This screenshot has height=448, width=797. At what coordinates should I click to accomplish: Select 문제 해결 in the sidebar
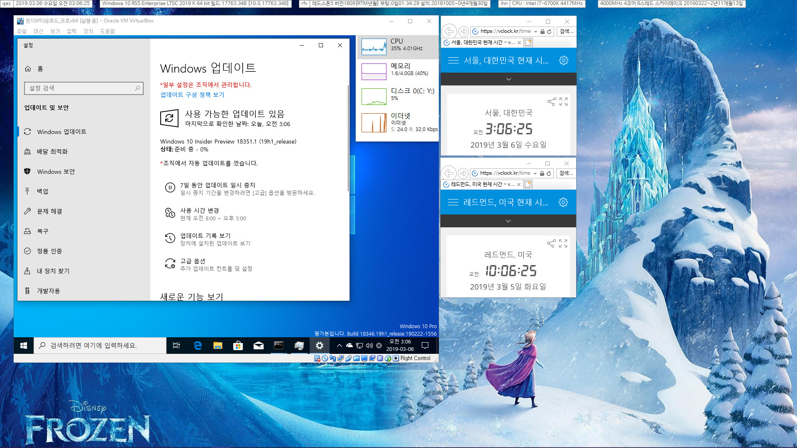click(x=83, y=211)
